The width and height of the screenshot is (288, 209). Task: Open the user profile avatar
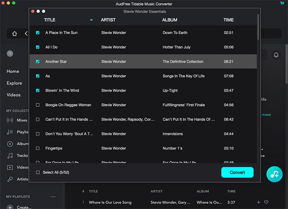click(10, 53)
